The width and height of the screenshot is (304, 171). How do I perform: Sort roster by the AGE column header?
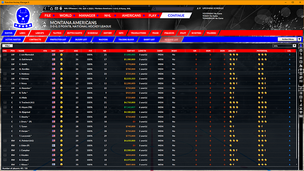[76, 51]
